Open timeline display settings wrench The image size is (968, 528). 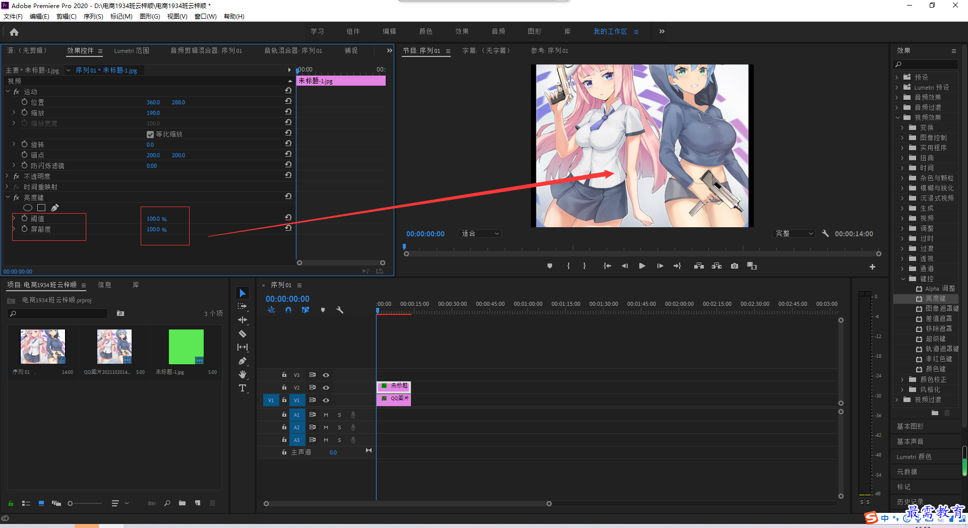[x=340, y=310]
